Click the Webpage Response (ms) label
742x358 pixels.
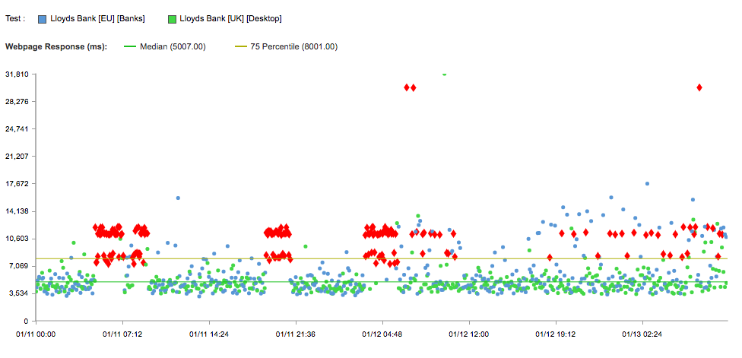coord(56,47)
